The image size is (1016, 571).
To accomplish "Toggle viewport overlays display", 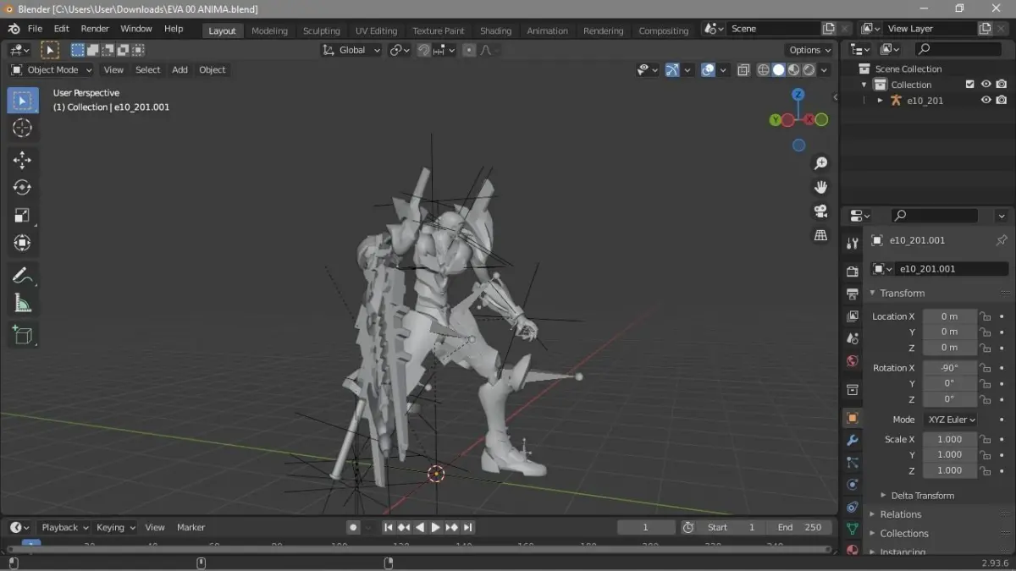I will coord(708,70).
